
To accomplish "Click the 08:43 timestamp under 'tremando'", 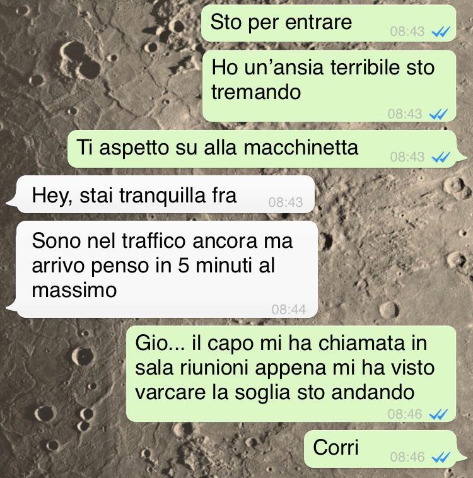I will coord(405,114).
